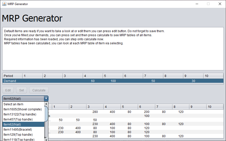Image resolution: width=226 pixels, height=141 pixels.
Task: Click the empty demand cell in period 10
Action: point(213,81)
